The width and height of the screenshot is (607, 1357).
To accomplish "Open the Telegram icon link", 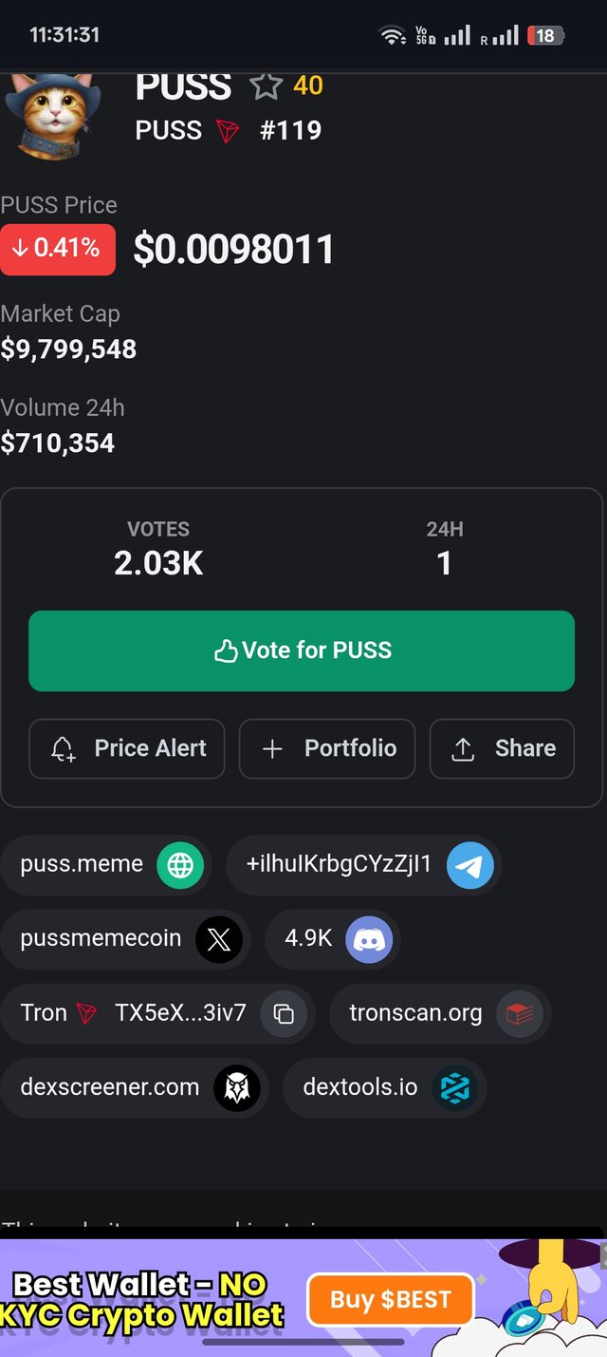I will click(x=470, y=865).
